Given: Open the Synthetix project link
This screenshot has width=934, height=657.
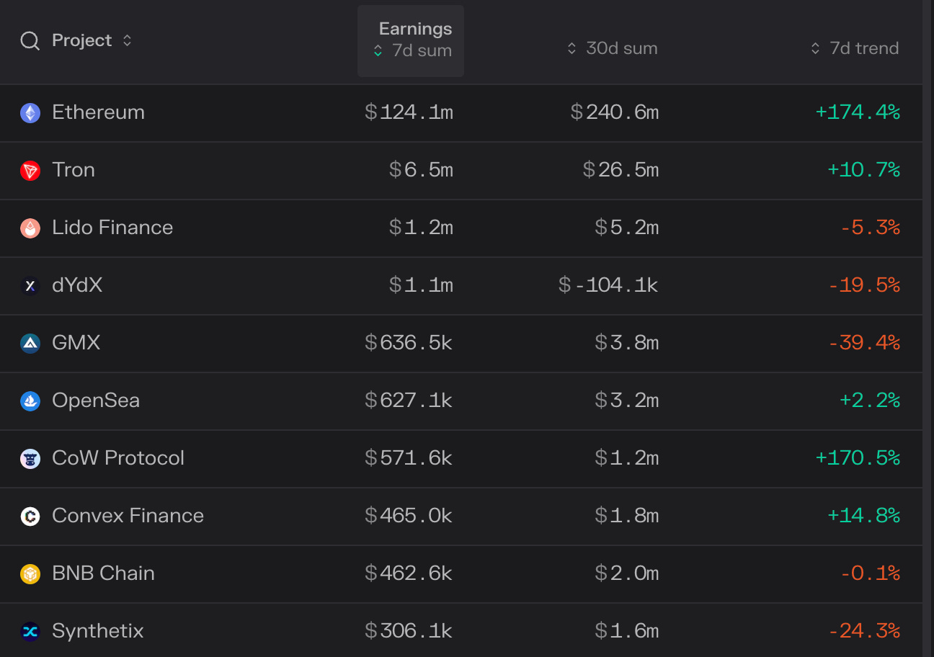Looking at the screenshot, I should click(x=98, y=632).
